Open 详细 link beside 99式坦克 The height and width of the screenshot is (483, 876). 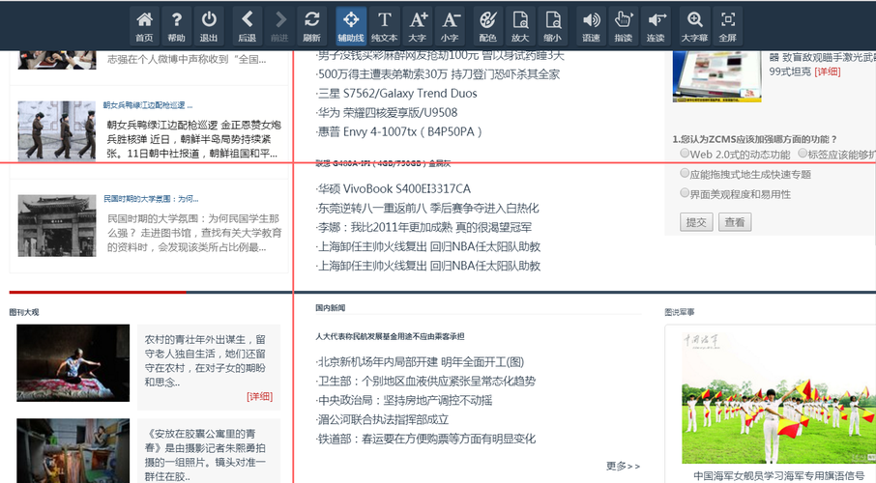click(x=828, y=71)
